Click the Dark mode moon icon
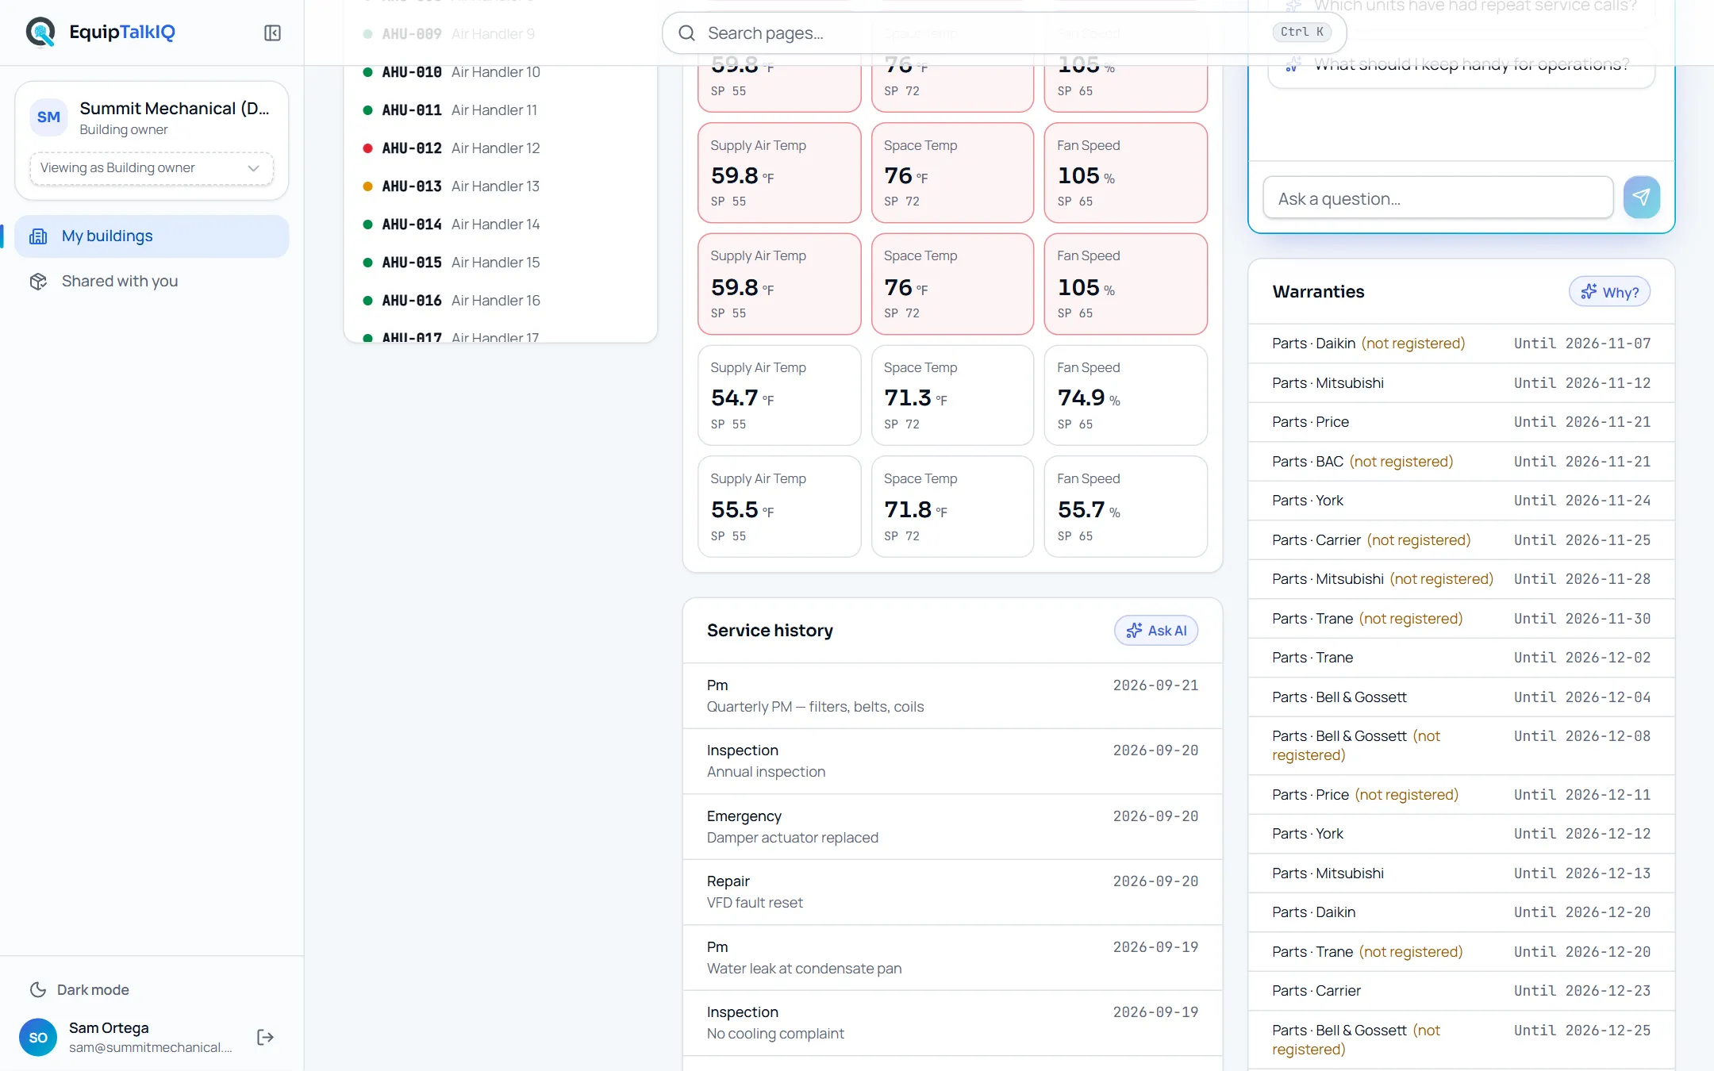1714x1071 pixels. pos(38,989)
